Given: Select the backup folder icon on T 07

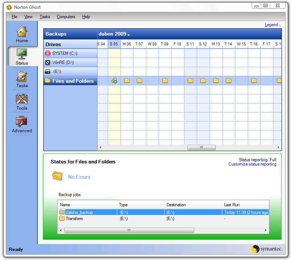Looking at the screenshot, I should (140, 81).
